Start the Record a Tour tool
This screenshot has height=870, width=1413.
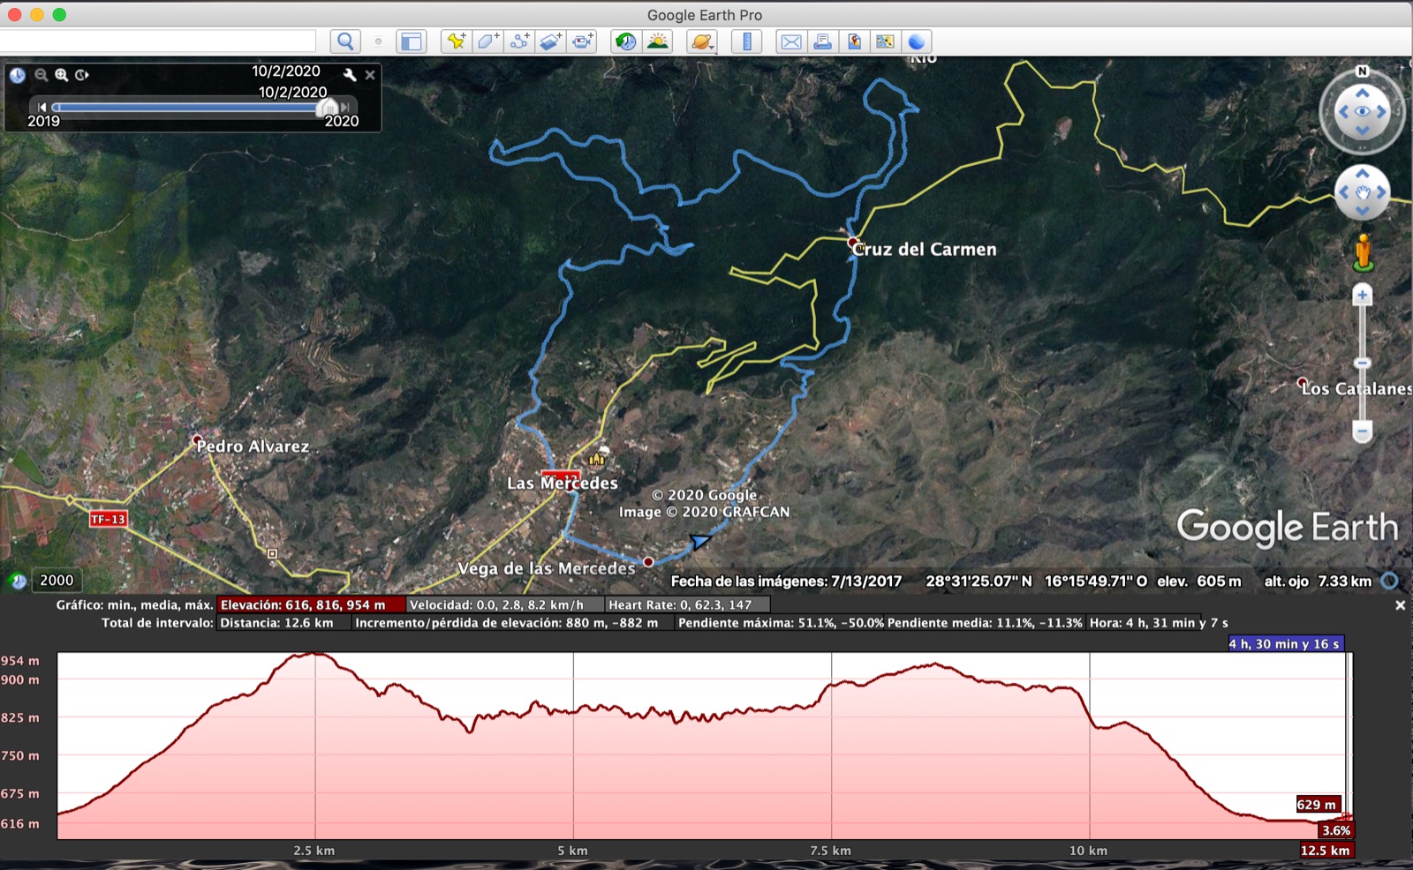click(583, 41)
